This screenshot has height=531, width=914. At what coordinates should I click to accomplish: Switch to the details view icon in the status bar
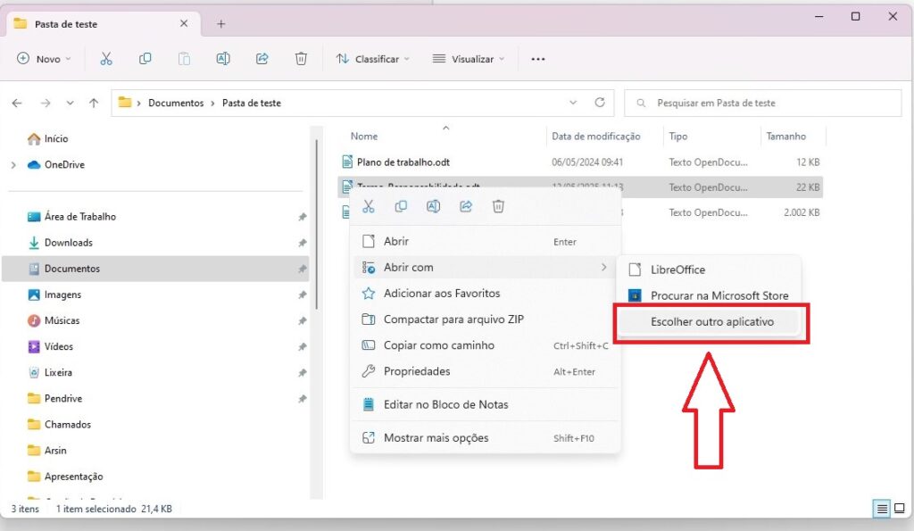[881, 509]
